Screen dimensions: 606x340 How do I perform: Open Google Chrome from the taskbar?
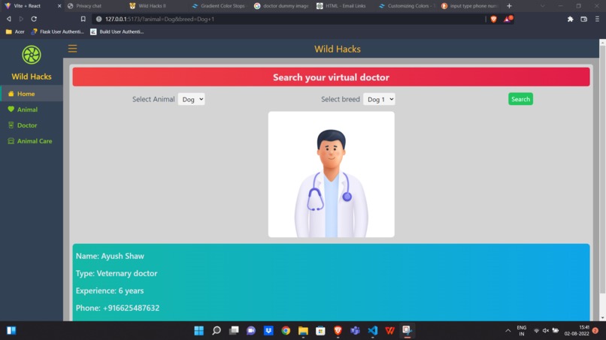[286, 330]
